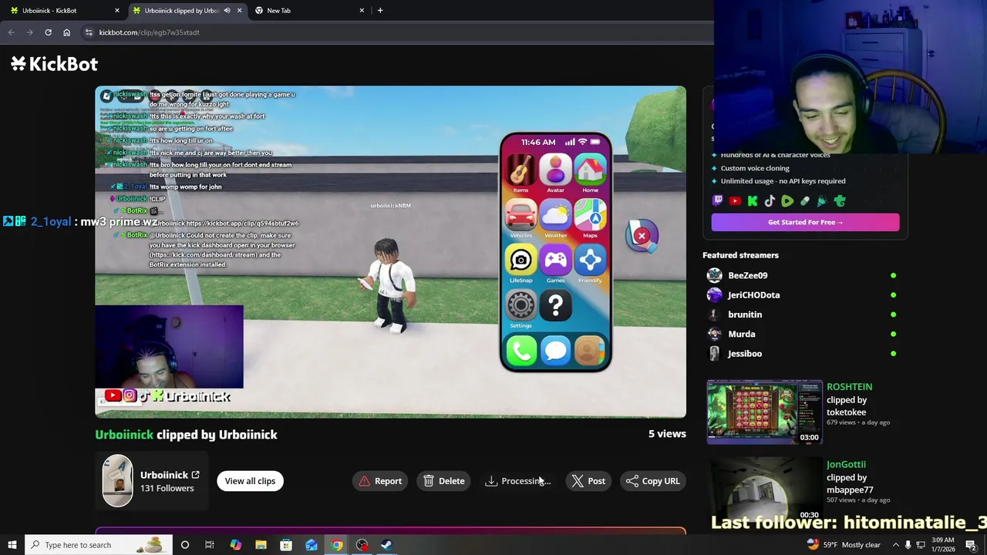Click the JonGottii streamer name

click(x=846, y=464)
